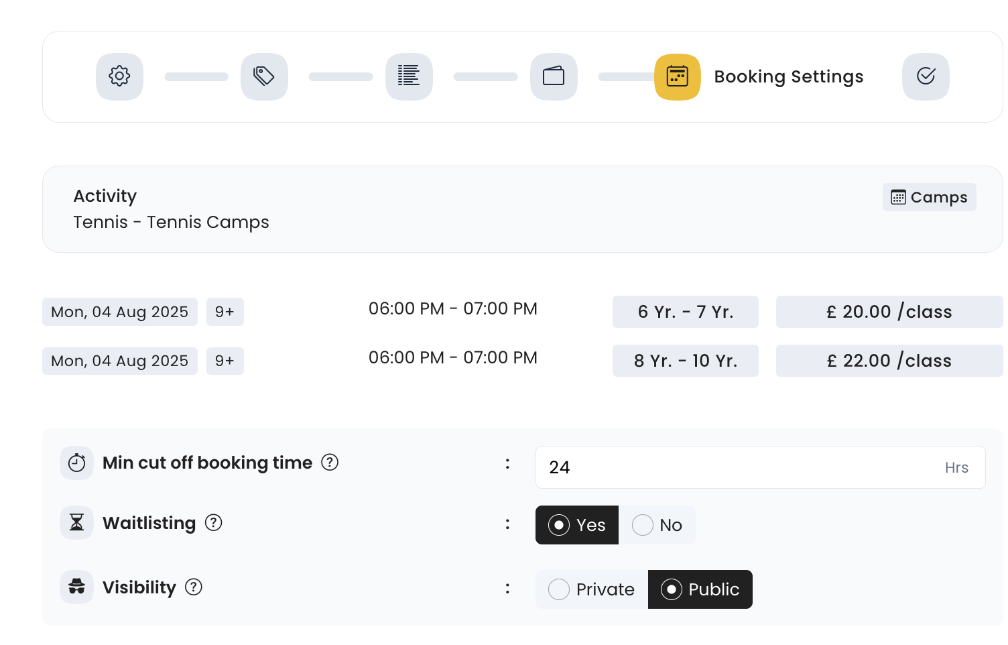
Task: Show the Waitlisting help tooltip icon
Action: point(213,522)
